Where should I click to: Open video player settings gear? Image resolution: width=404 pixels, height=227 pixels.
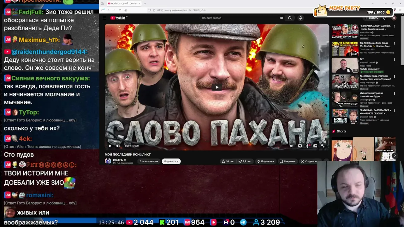click(308, 146)
